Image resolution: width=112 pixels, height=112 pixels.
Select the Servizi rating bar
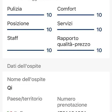pos(76,30)
